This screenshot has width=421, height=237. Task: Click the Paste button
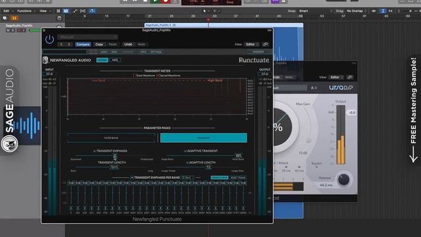coord(112,44)
